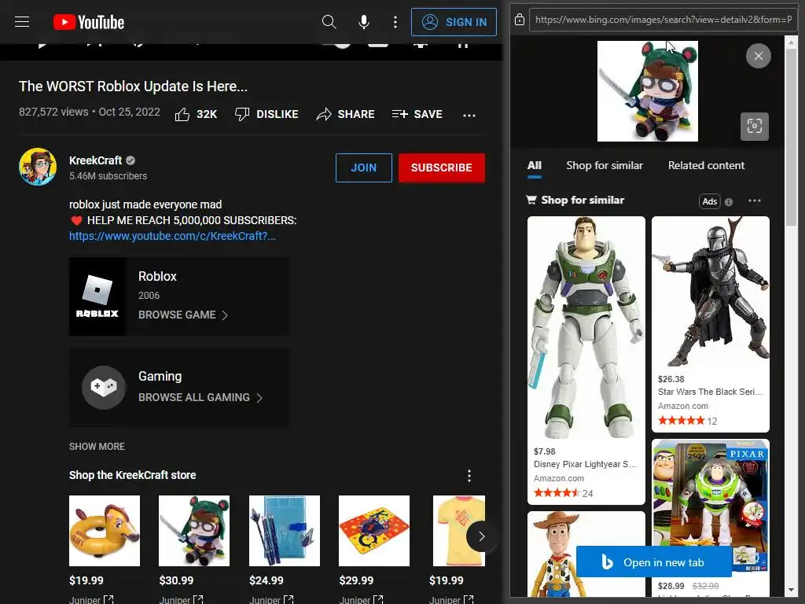Open the KreekCraft channel name

(95, 160)
